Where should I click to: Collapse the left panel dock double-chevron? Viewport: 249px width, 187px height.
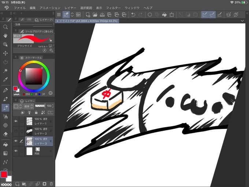click(x=15, y=13)
